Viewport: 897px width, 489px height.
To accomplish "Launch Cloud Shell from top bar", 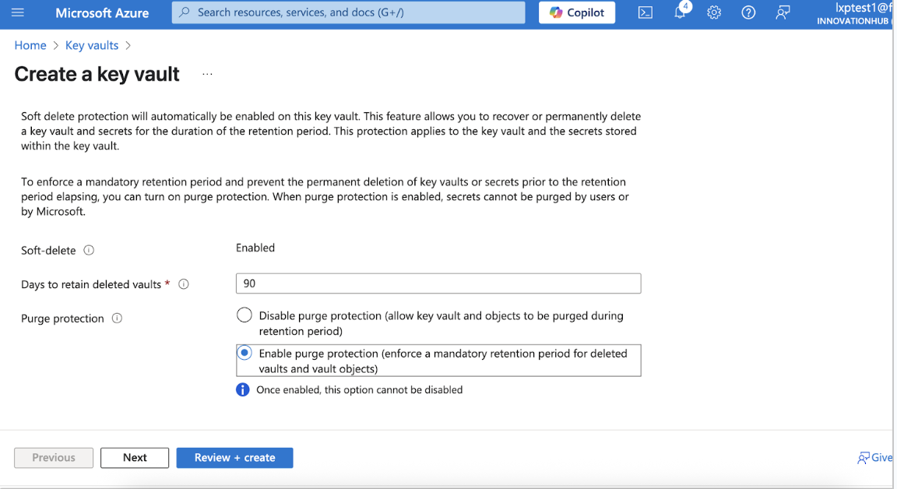I will click(645, 12).
